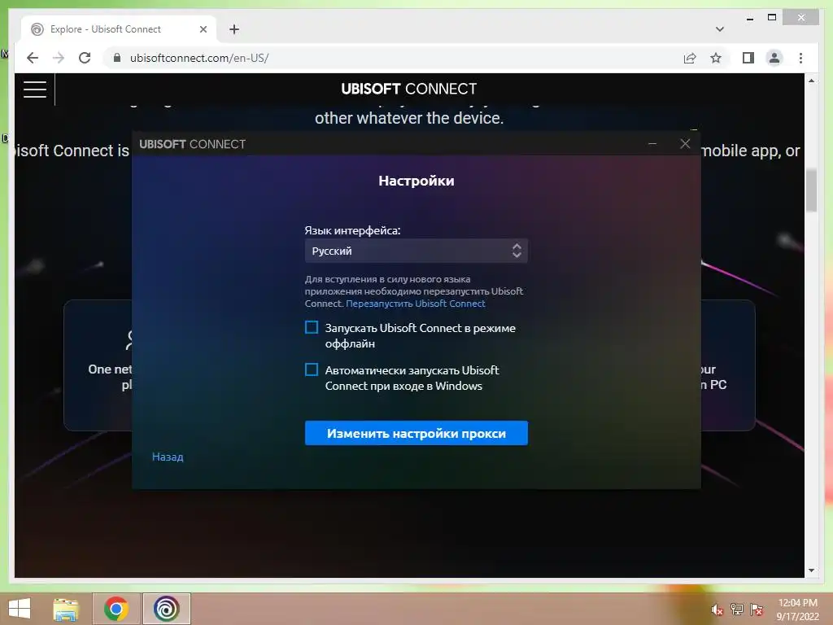This screenshot has width=833, height=625.
Task: Close the Explore - Ubisoft Connect tab
Action: tap(203, 29)
